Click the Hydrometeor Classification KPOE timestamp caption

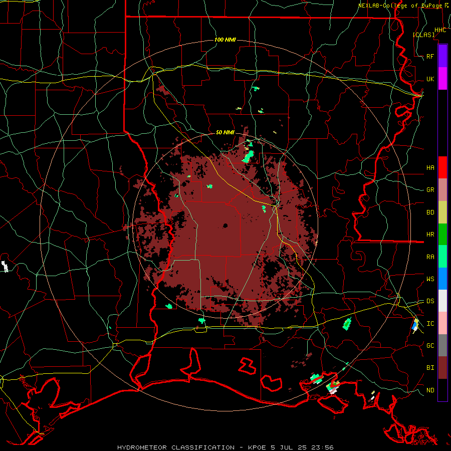point(225,447)
